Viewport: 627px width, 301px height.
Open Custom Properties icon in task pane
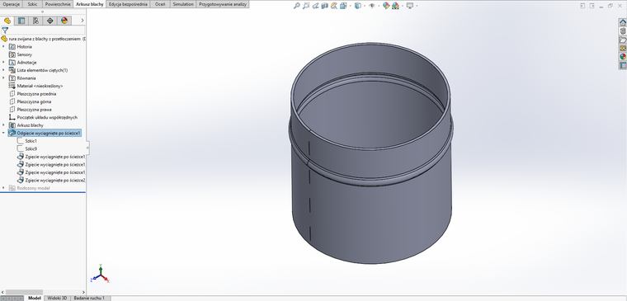click(x=623, y=65)
